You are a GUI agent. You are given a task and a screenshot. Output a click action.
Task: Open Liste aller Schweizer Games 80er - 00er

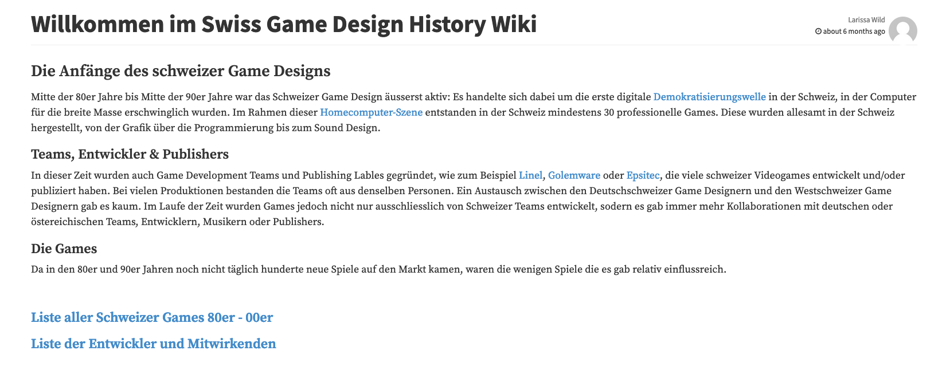pos(152,317)
